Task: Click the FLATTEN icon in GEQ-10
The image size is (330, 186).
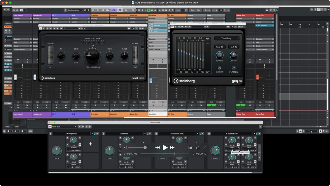Action: [x=234, y=68]
